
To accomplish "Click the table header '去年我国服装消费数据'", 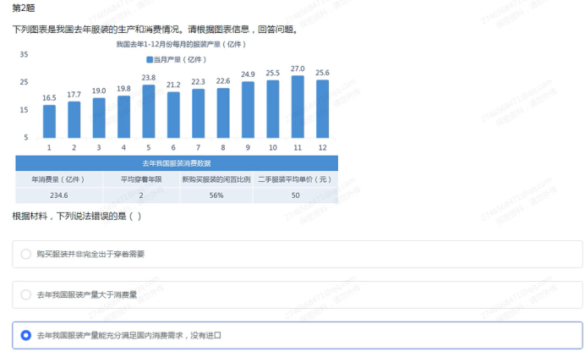I will [x=176, y=162].
